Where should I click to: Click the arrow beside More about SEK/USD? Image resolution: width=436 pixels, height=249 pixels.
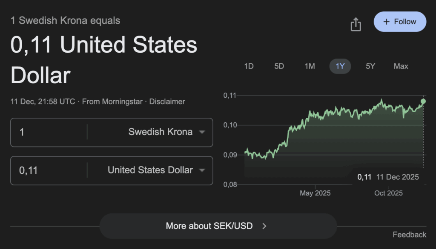[264, 226]
